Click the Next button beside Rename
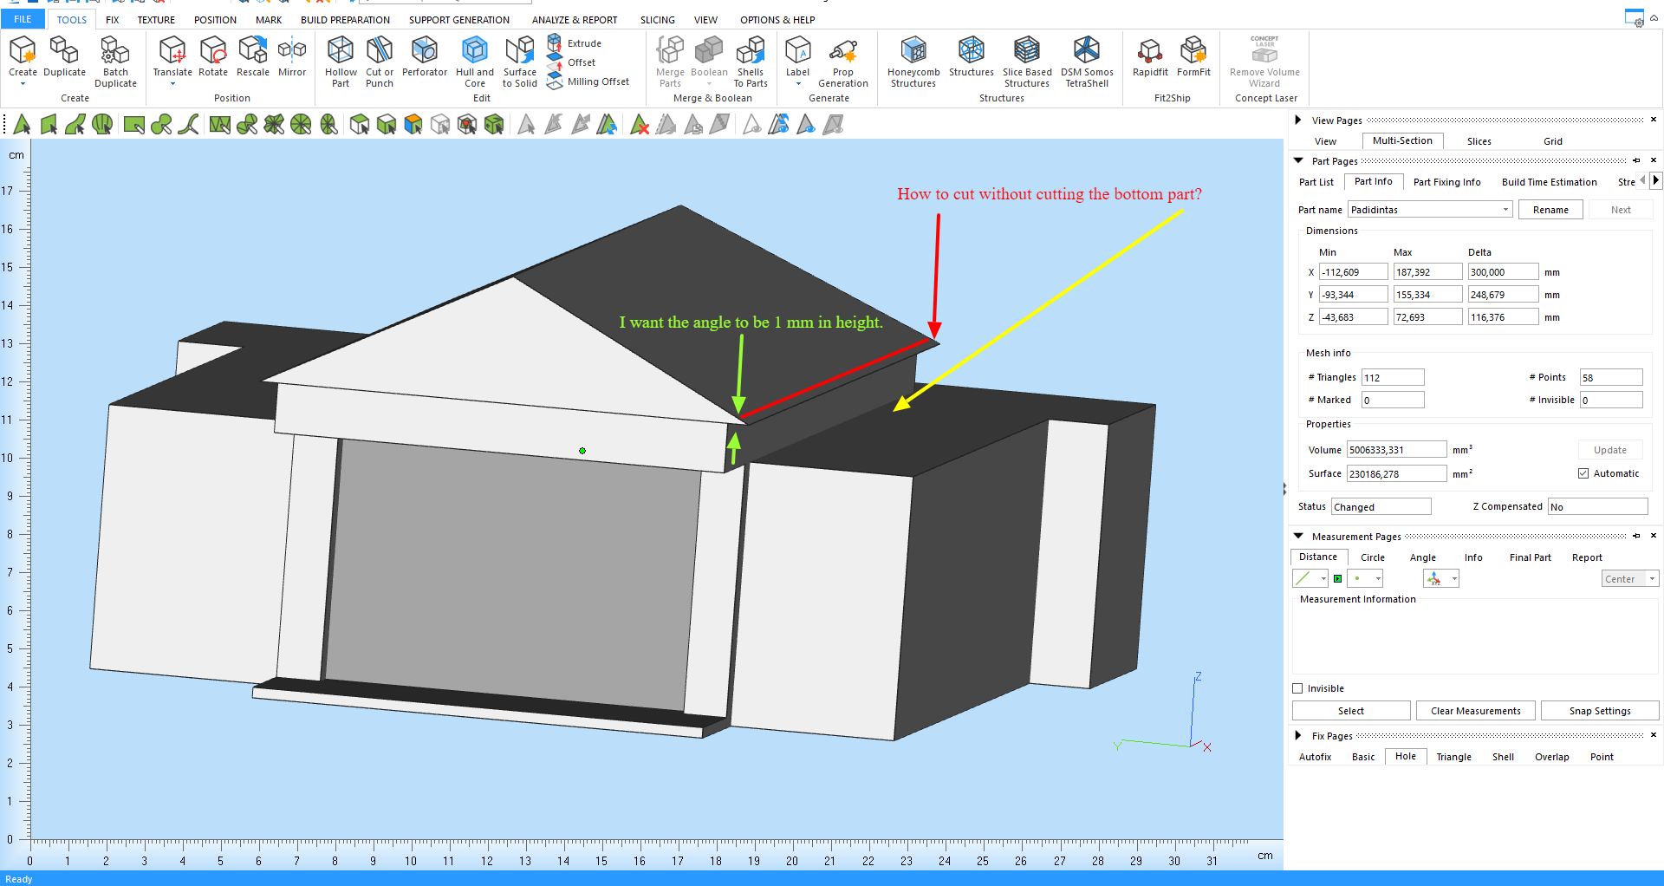This screenshot has height=886, width=1664. [x=1621, y=210]
